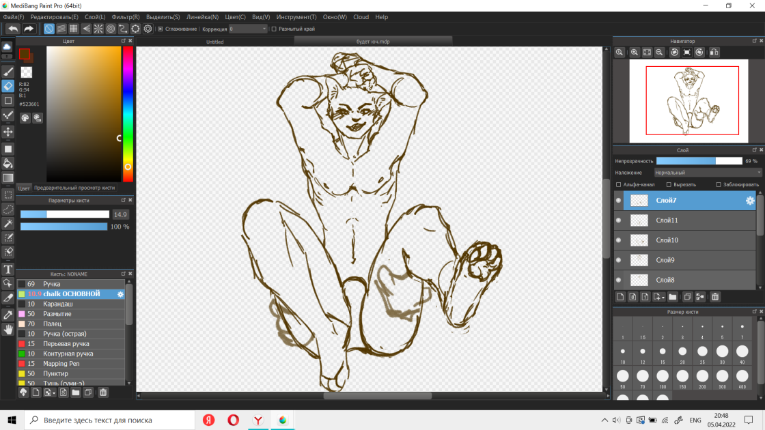Viewport: 765px width, 430px height.
Task: Click the Windows search box
Action: tap(110, 420)
